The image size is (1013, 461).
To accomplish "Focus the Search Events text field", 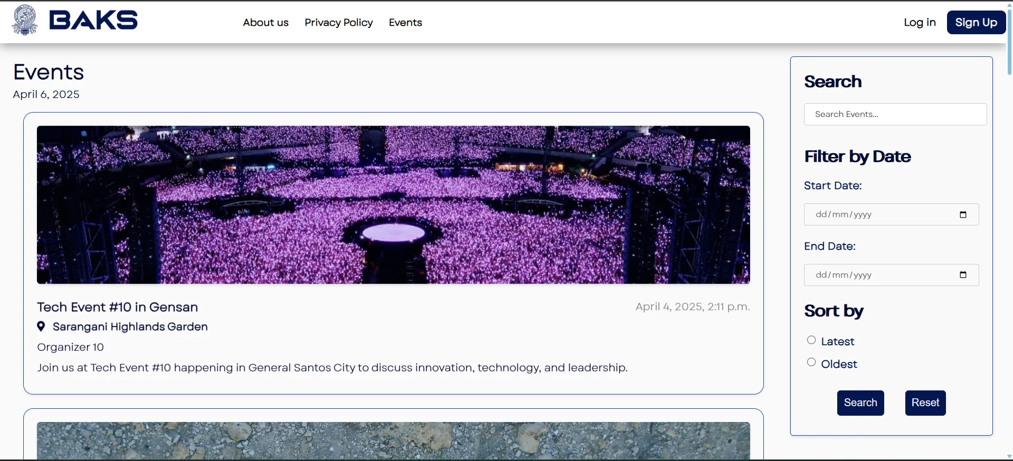I will coord(895,114).
